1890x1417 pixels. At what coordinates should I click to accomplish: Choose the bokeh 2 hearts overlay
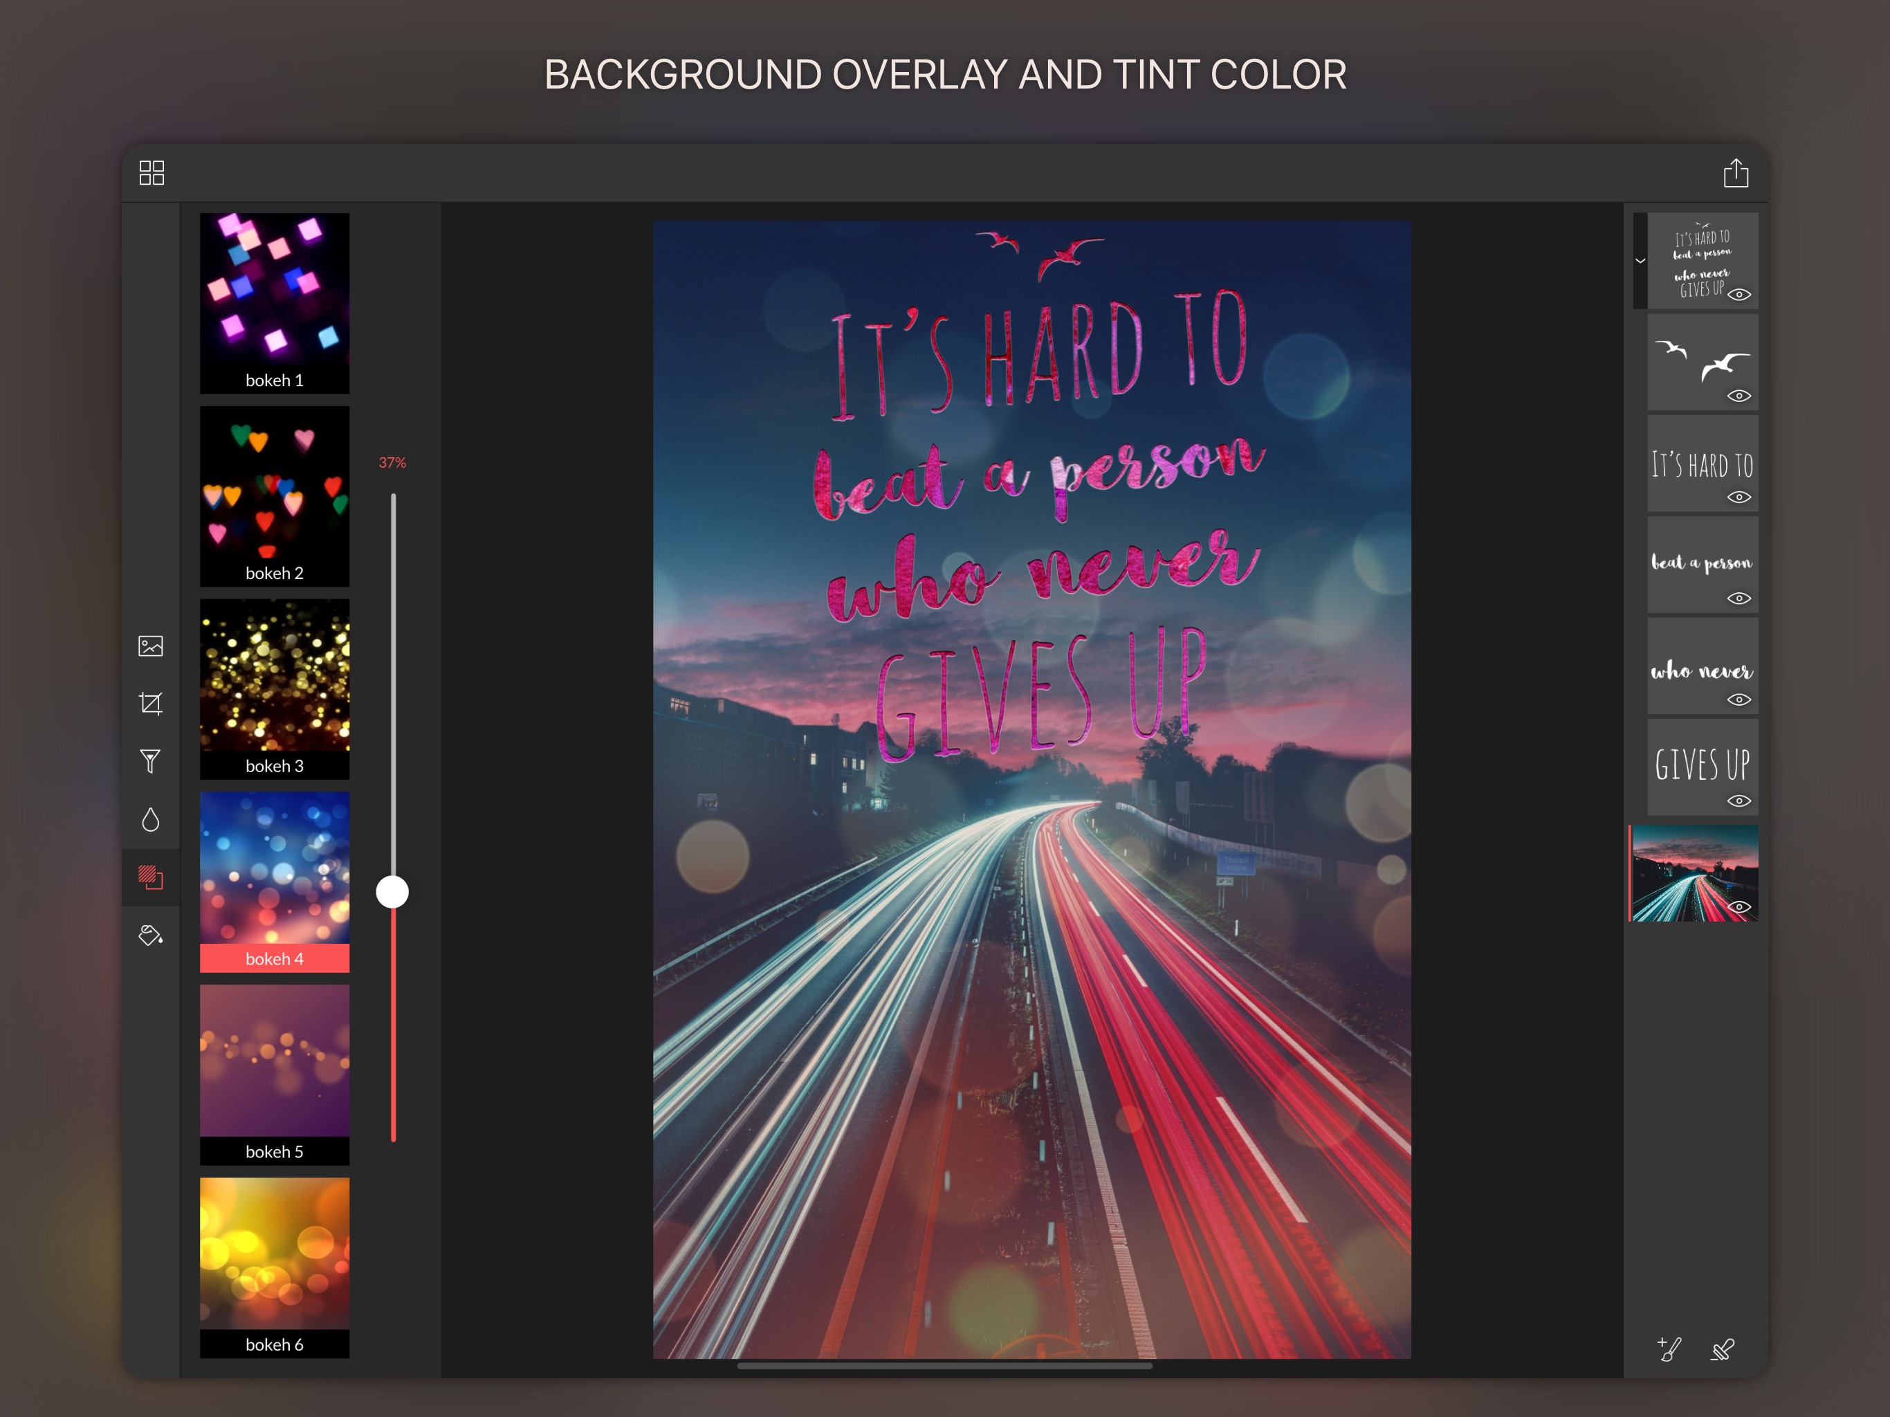[274, 495]
